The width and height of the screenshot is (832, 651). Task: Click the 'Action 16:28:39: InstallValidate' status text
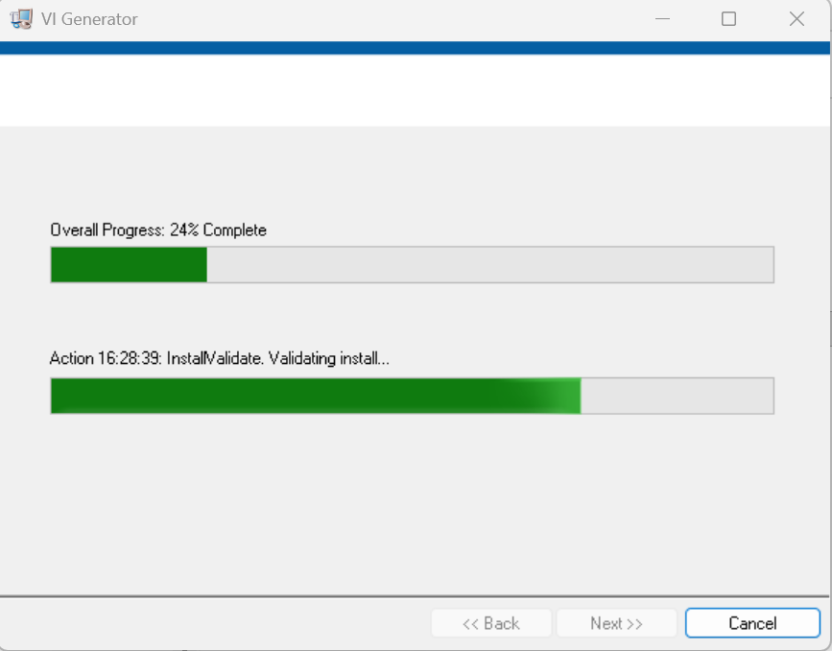coord(220,358)
